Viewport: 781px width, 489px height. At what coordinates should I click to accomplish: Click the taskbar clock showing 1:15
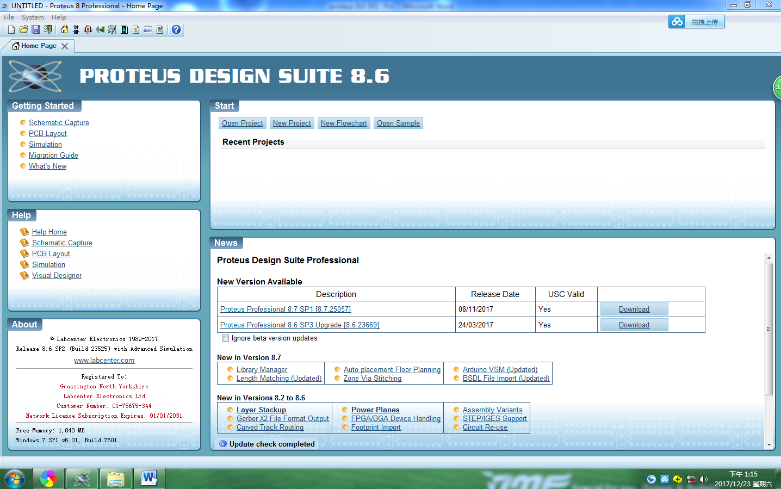tap(743, 479)
